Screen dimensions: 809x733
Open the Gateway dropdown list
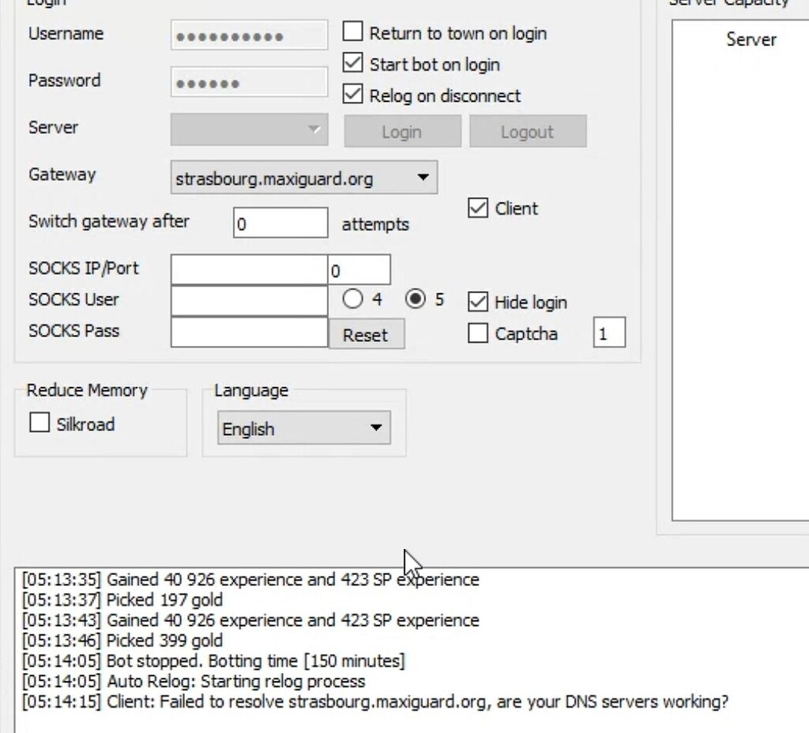(x=304, y=178)
